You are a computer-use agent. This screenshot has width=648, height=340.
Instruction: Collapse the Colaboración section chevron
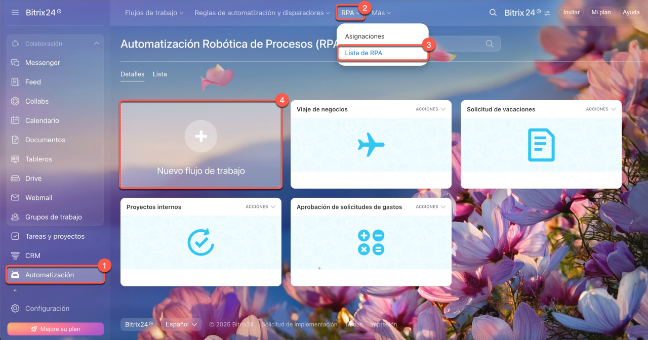coord(97,44)
